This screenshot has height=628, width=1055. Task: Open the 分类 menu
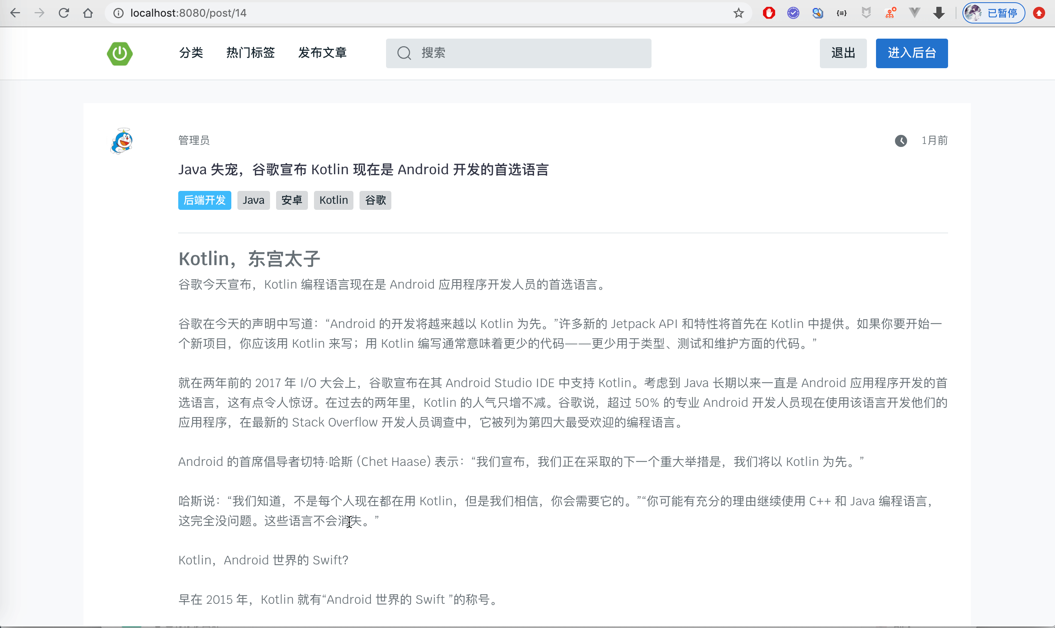(x=191, y=53)
